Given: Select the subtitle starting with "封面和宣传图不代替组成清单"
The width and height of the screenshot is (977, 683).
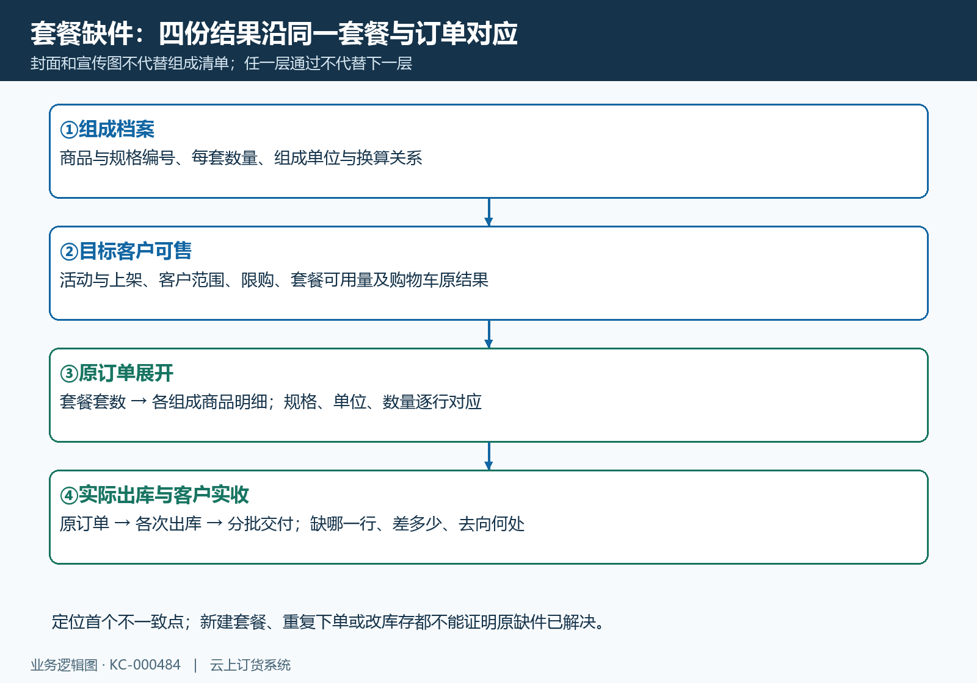Looking at the screenshot, I should pos(221,63).
